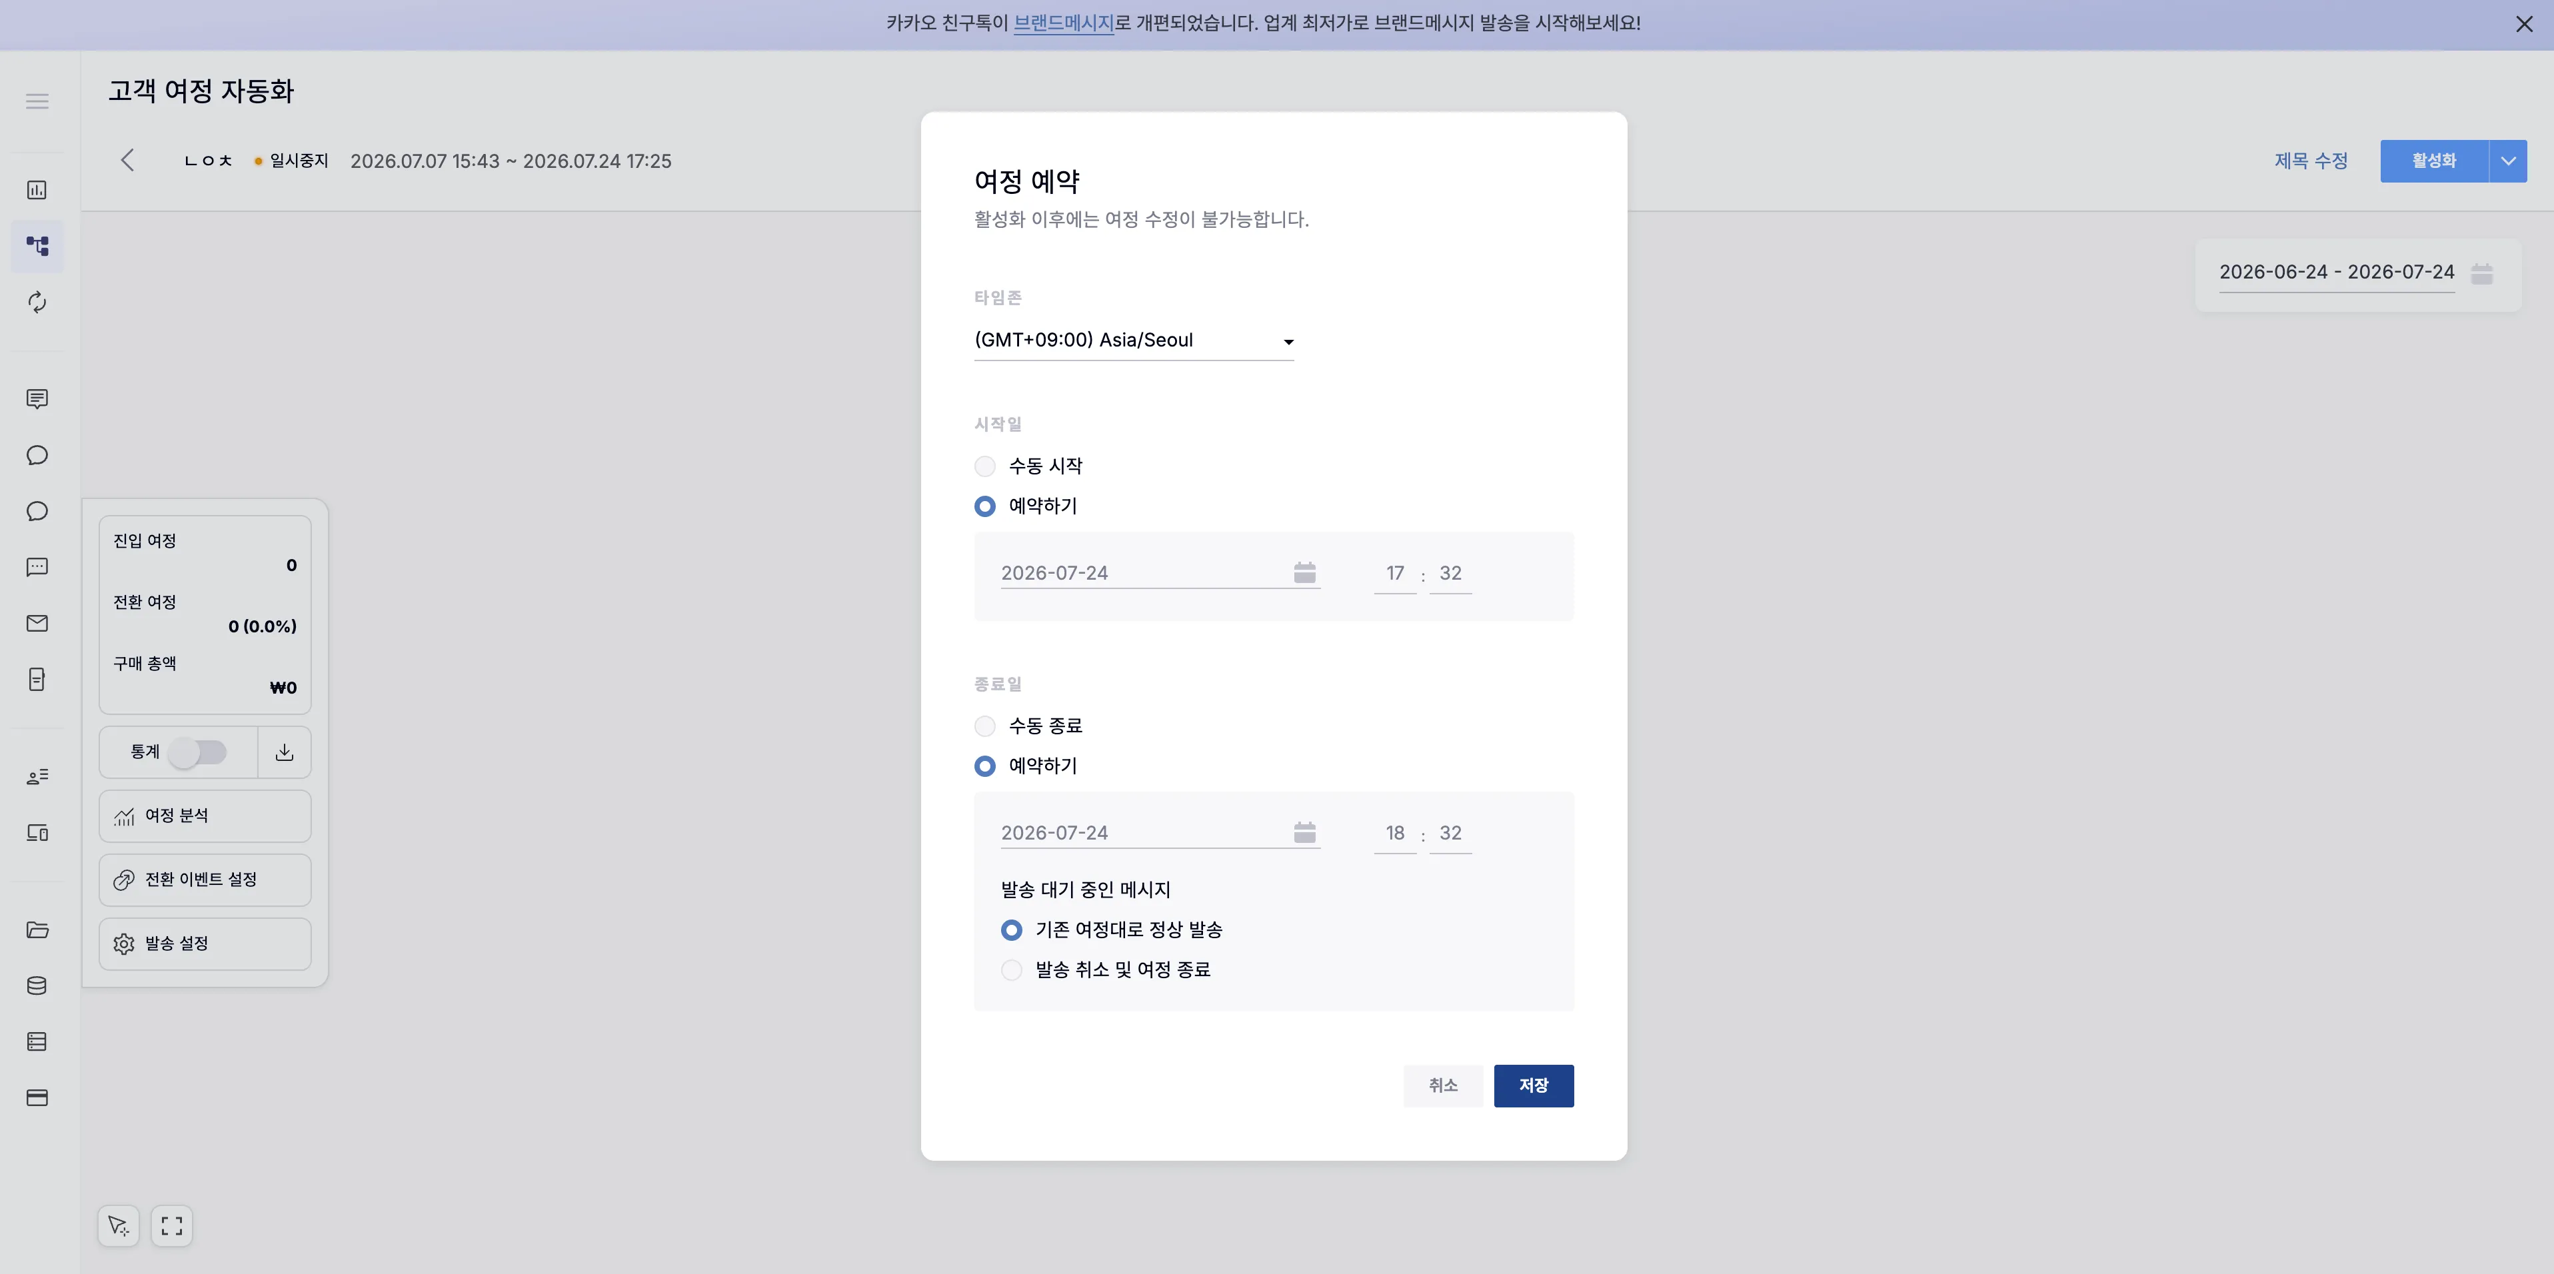Screen dimensions: 2554x1274
Task: Open 전환 이벤트 설정
Action: point(205,880)
